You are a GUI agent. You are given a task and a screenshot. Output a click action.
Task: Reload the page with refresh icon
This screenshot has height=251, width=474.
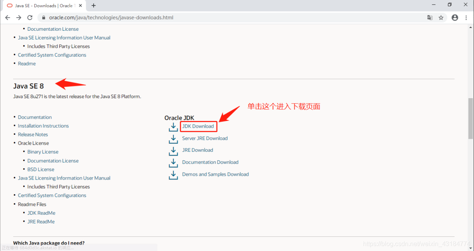30,18
